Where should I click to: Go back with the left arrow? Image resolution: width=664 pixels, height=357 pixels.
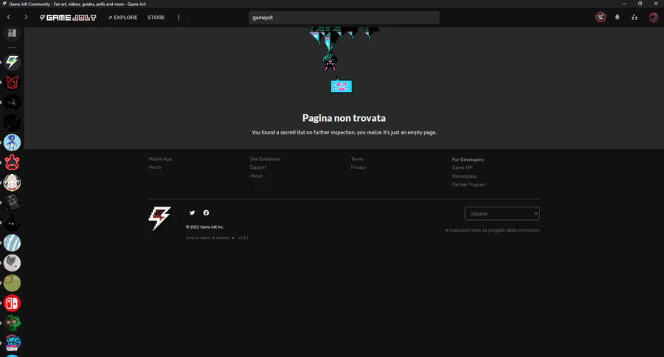[8, 18]
